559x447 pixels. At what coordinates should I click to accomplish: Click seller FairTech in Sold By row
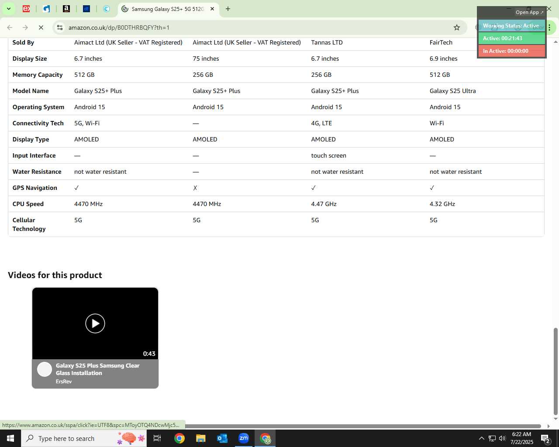click(441, 42)
